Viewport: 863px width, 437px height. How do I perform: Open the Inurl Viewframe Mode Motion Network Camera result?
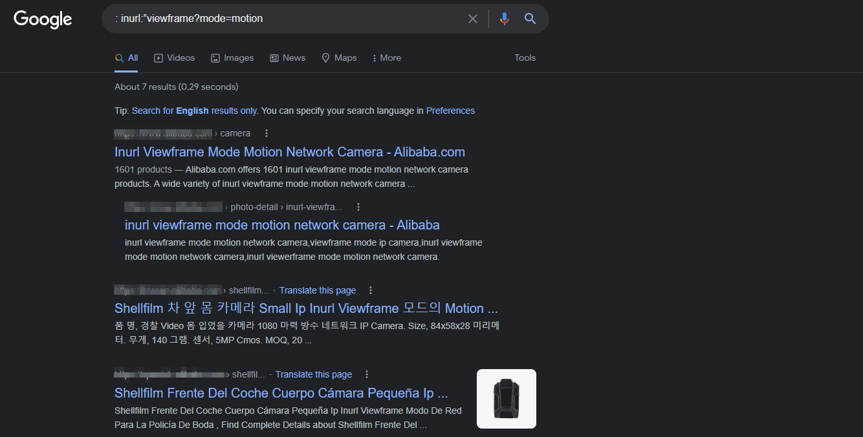point(290,152)
